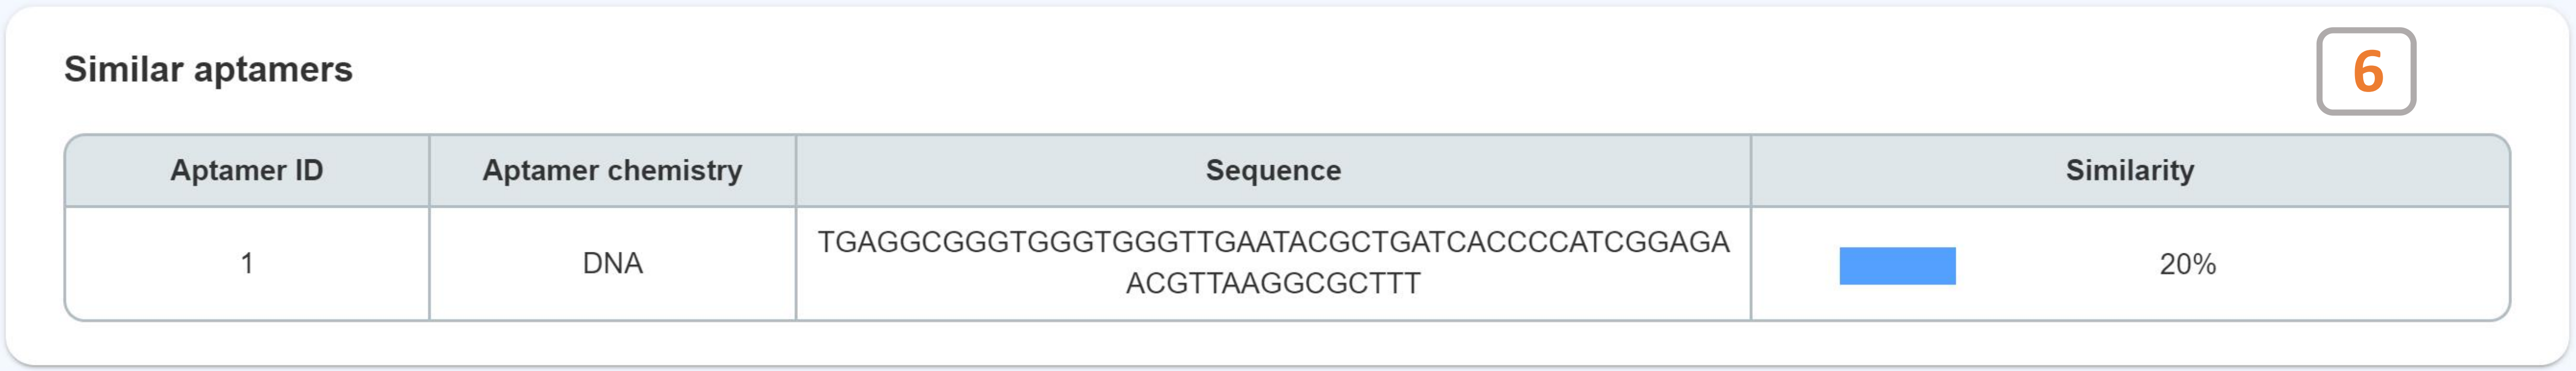
Task: Click the word aptamers in the heading
Action: (273, 70)
